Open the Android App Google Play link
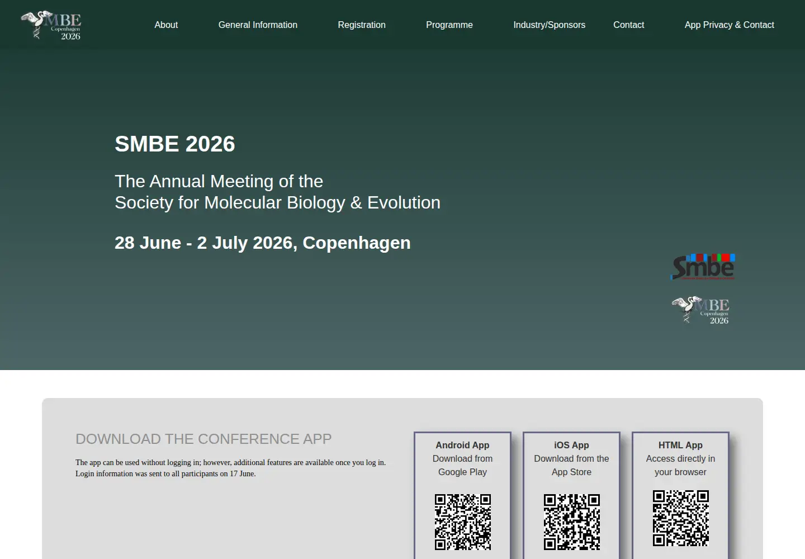805x559 pixels. 462,458
